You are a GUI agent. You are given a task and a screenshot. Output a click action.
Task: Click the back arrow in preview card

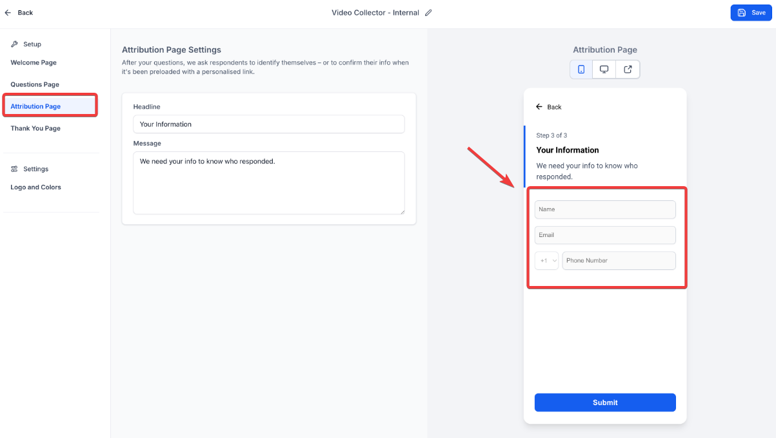click(x=539, y=107)
